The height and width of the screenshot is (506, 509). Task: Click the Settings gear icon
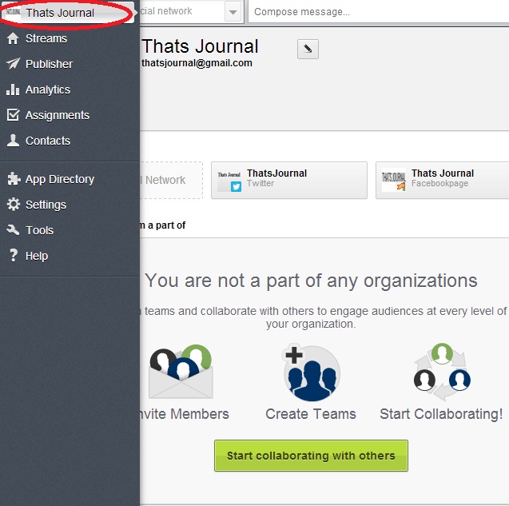click(14, 205)
